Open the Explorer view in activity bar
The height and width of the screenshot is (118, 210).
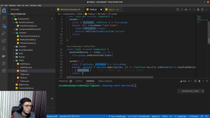[x=4, y=11]
